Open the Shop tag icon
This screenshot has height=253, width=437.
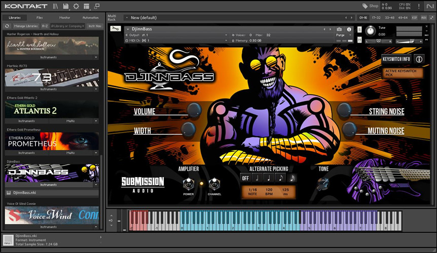365,6
